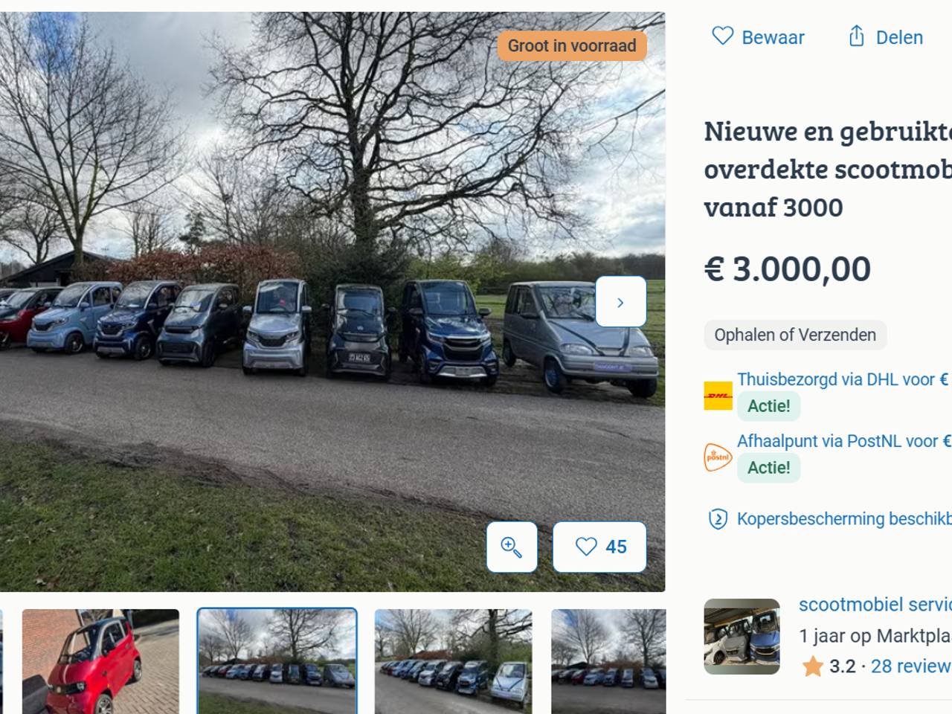The image size is (952, 714).
Task: Select the partially visible last thumbnail
Action: 608,661
